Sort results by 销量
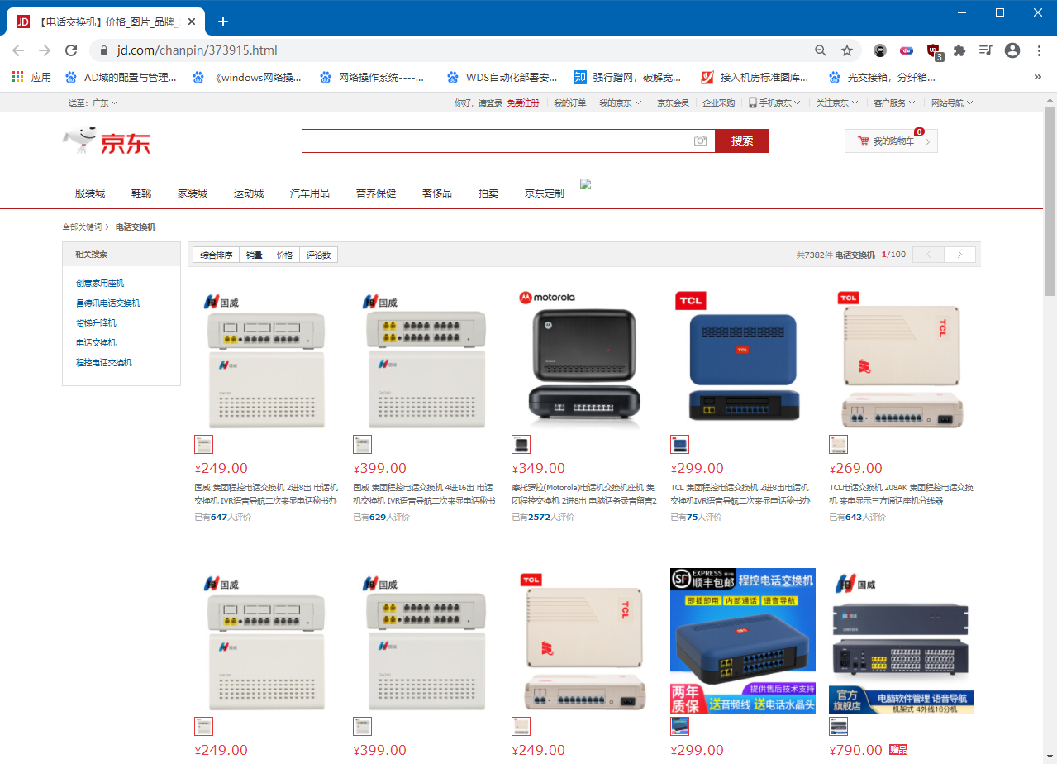The width and height of the screenshot is (1057, 764). 255,255
